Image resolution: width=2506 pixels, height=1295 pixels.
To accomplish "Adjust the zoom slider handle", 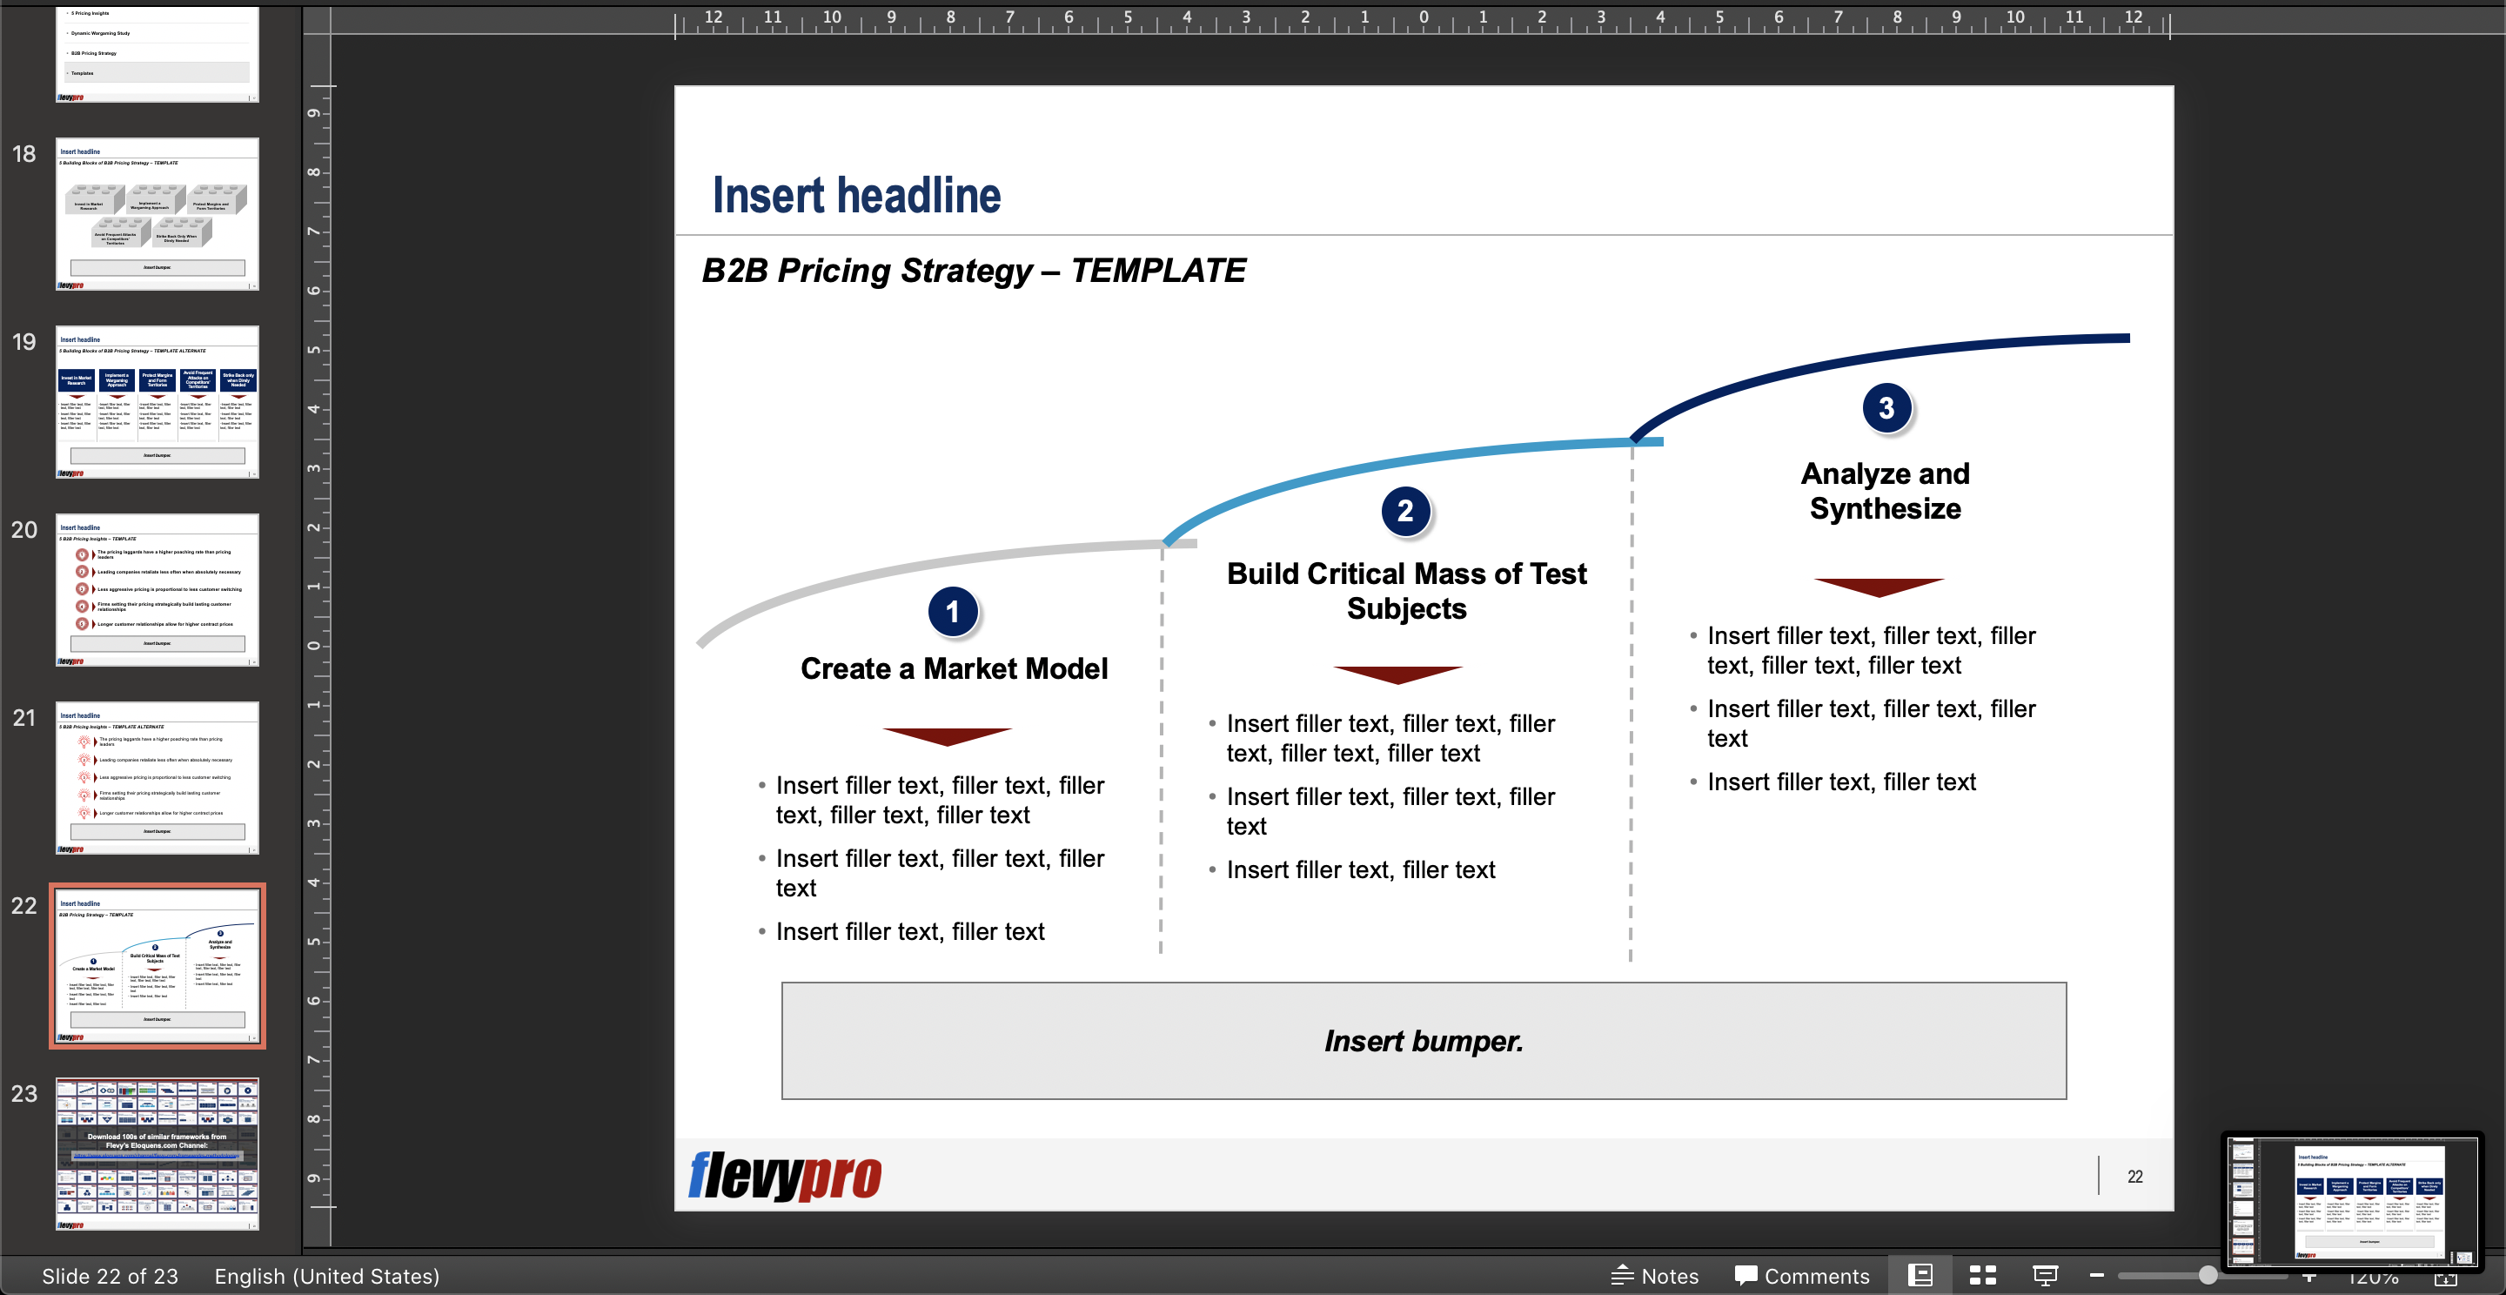I will pos(2208,1275).
